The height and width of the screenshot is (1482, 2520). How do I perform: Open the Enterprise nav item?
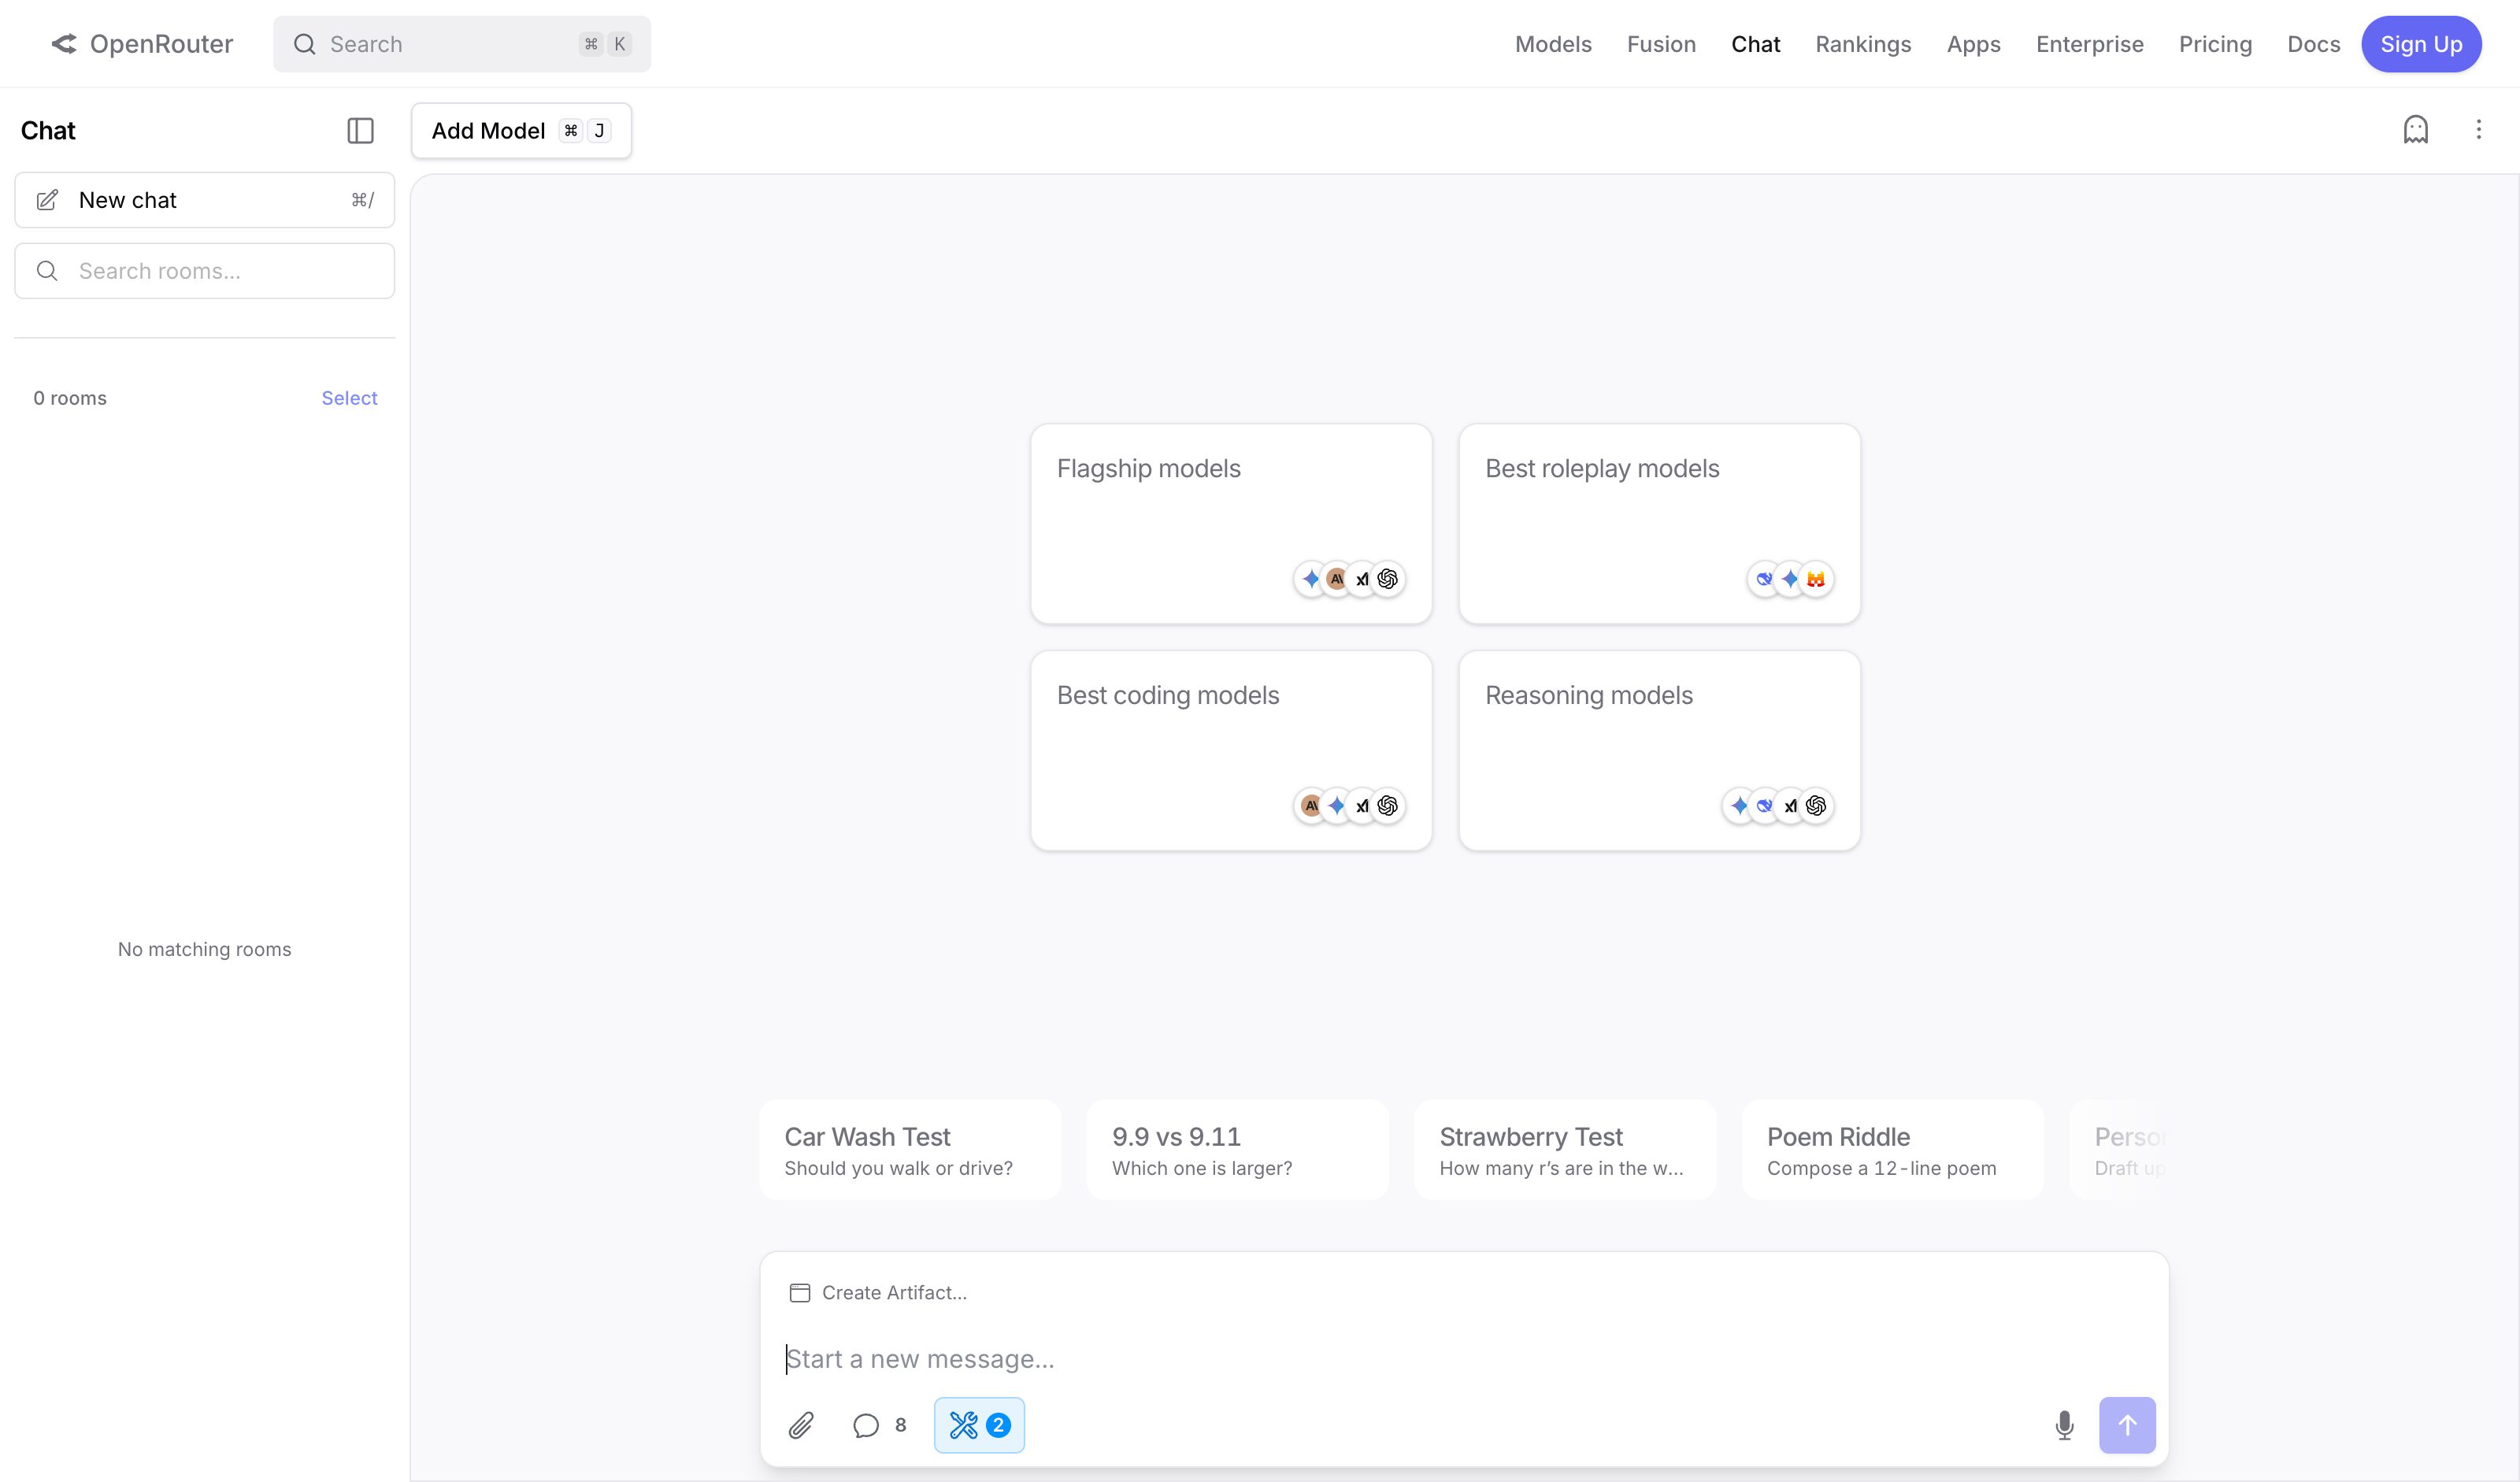pos(2089,44)
